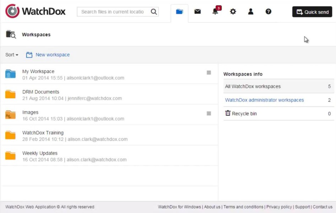Click the My Workspace folder icon
This screenshot has height=213, width=336.
click(x=10, y=74)
